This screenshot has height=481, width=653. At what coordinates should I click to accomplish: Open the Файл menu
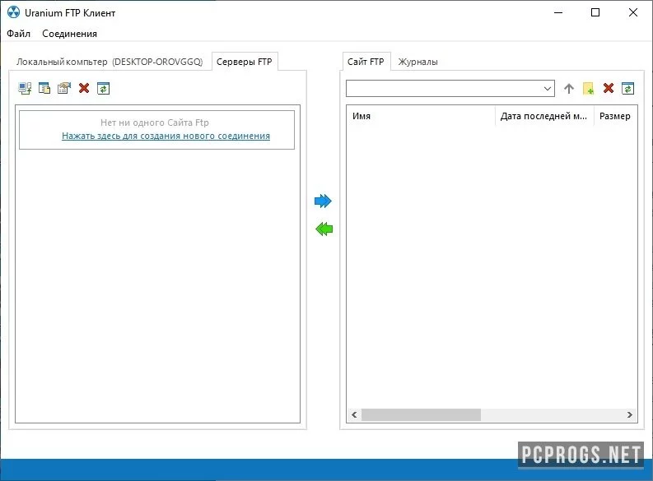[x=18, y=34]
